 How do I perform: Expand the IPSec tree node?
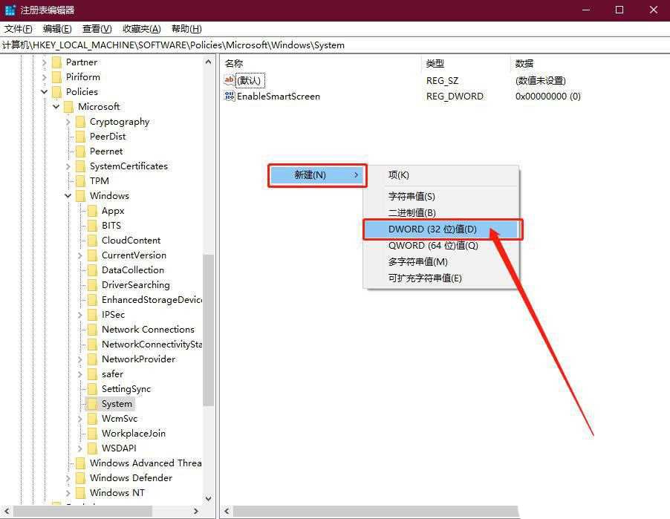pos(79,314)
